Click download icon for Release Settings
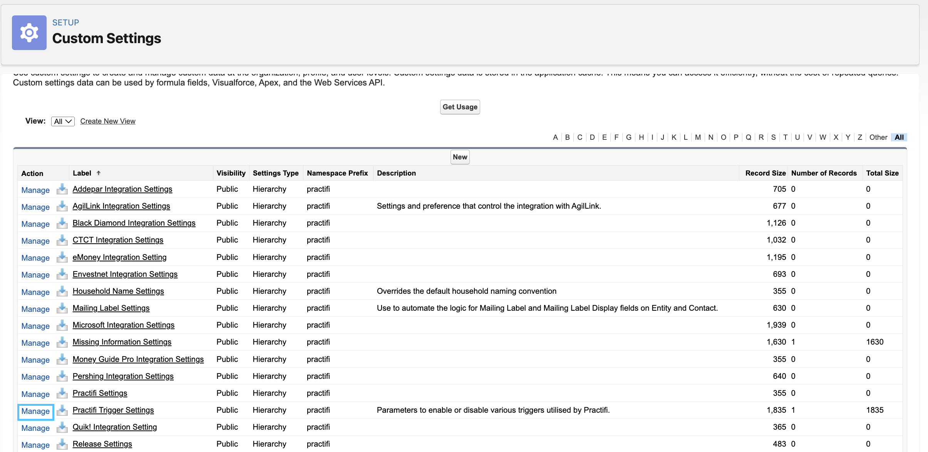The width and height of the screenshot is (928, 452). 62,444
